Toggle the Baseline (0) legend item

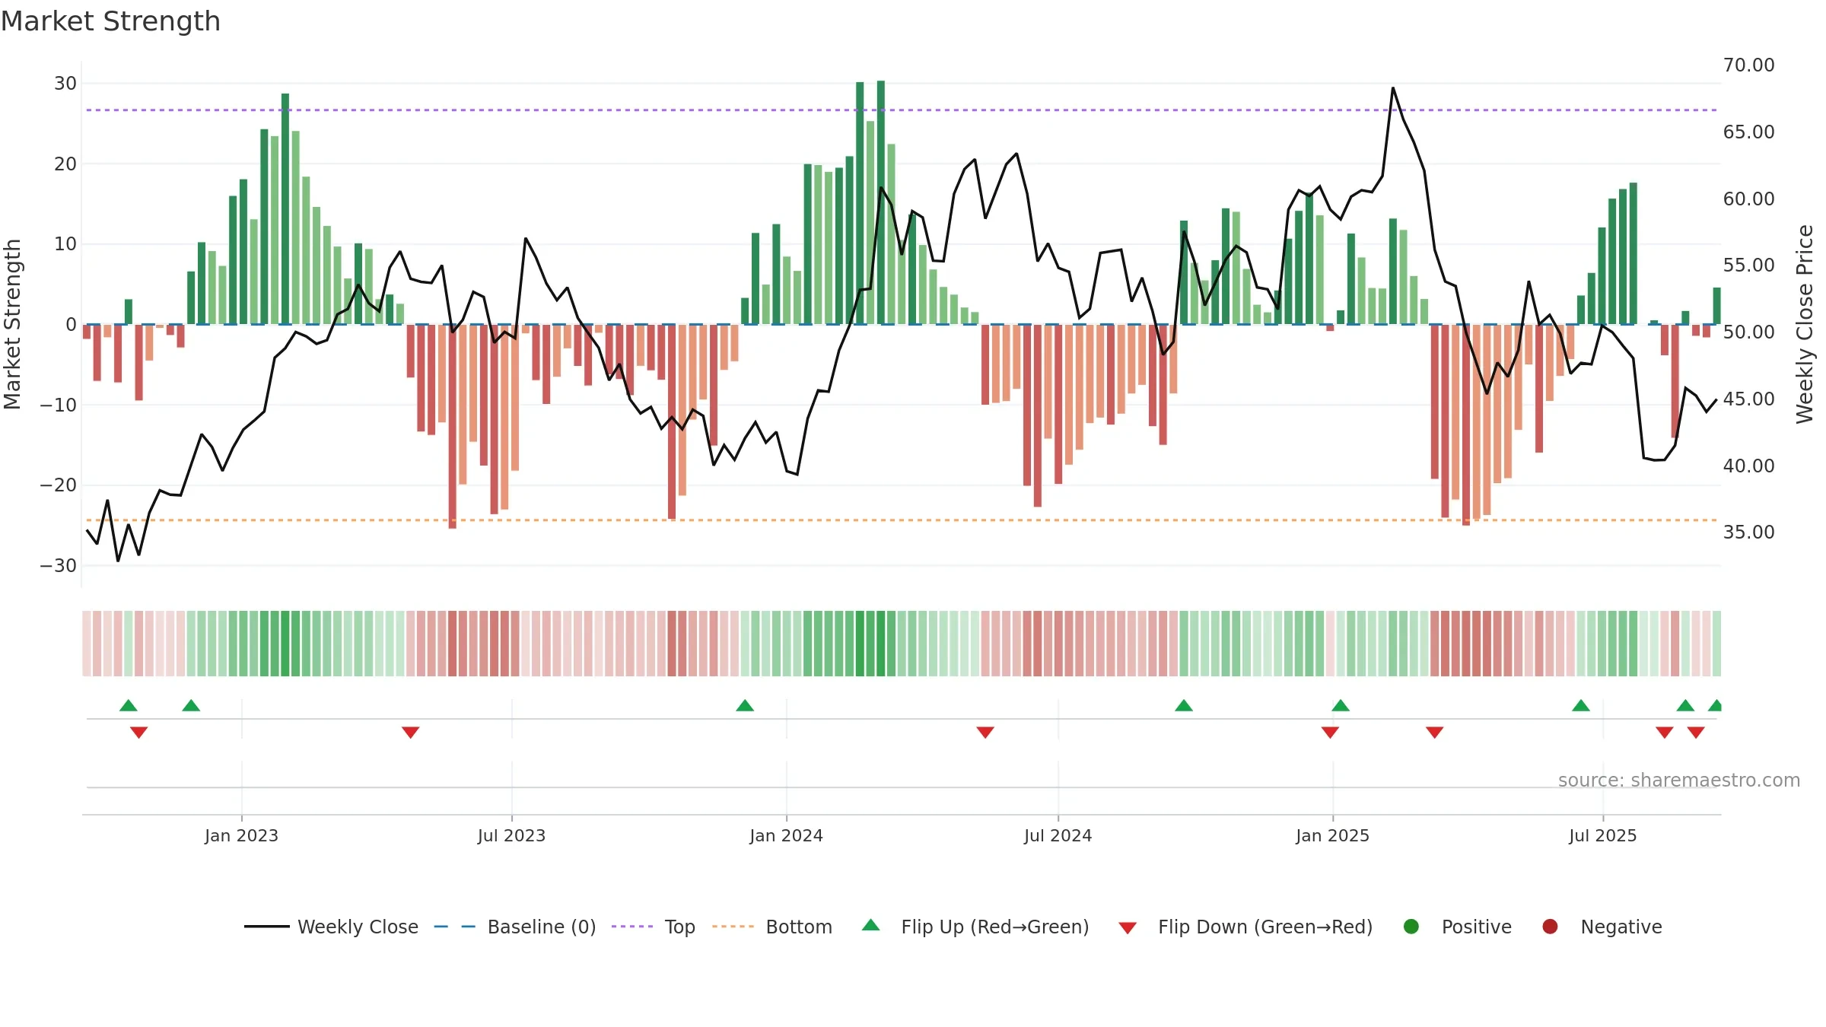coord(515,927)
